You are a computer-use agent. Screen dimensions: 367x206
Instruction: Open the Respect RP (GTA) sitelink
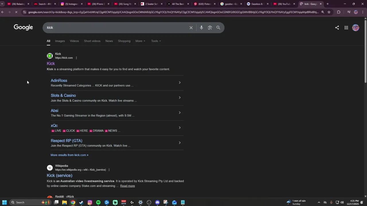click(67, 141)
